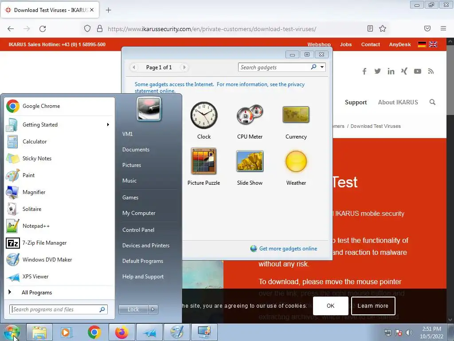Launch Notepad++ from the Start menu
This screenshot has height=341, width=454.
[x=59, y=226]
